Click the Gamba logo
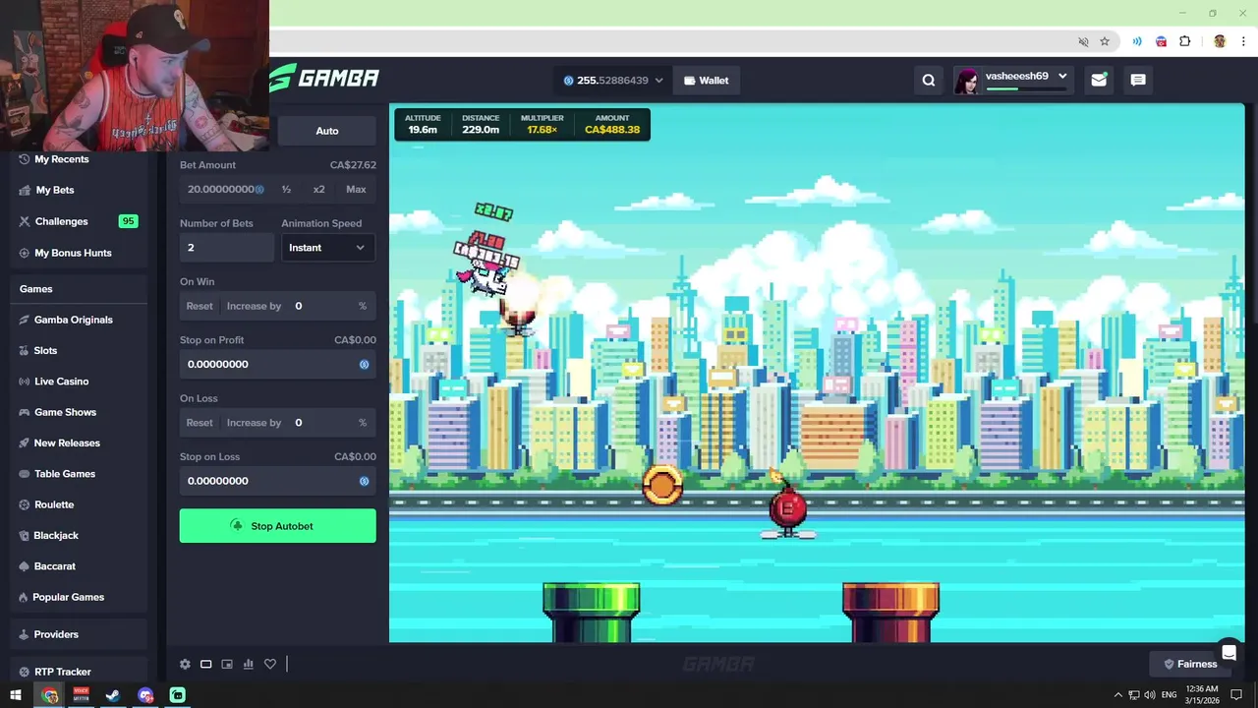Viewport: 1258px width, 708px height. pyautogui.click(x=324, y=78)
